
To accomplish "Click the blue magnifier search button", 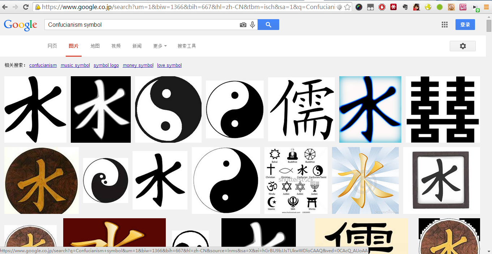I will click(x=268, y=25).
